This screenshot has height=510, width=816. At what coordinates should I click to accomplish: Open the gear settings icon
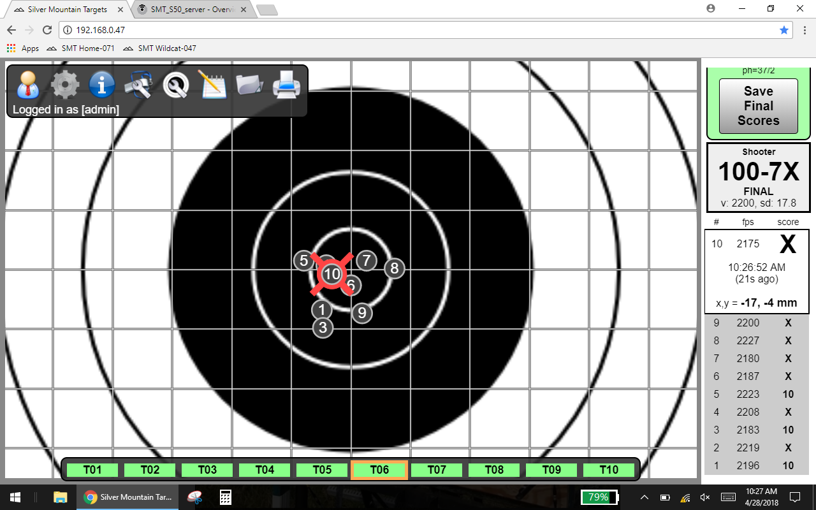[x=65, y=84]
